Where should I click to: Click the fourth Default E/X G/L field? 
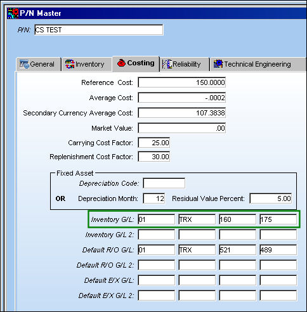click(278, 280)
